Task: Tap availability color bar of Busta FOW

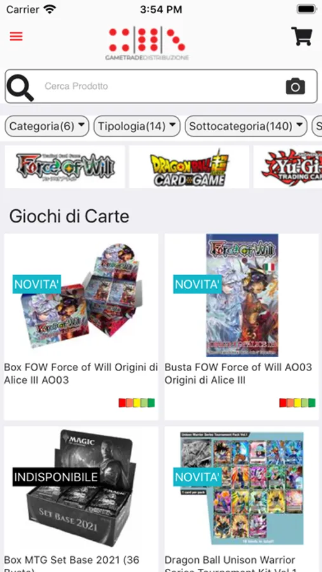Action: pos(297,403)
